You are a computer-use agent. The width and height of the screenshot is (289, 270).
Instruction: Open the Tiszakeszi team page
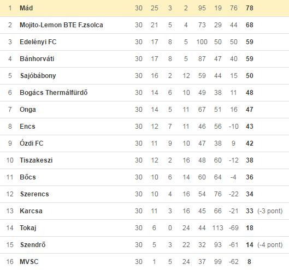36,160
